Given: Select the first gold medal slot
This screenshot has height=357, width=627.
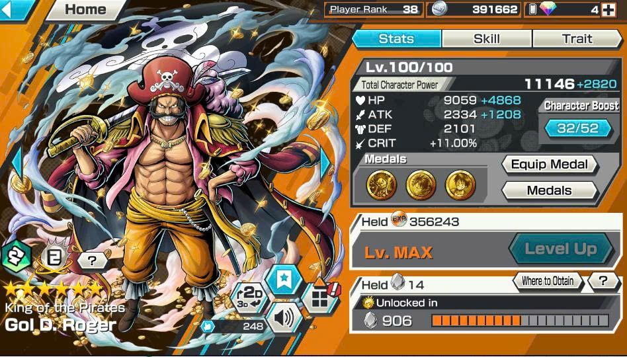Looking at the screenshot, I should [x=382, y=185].
